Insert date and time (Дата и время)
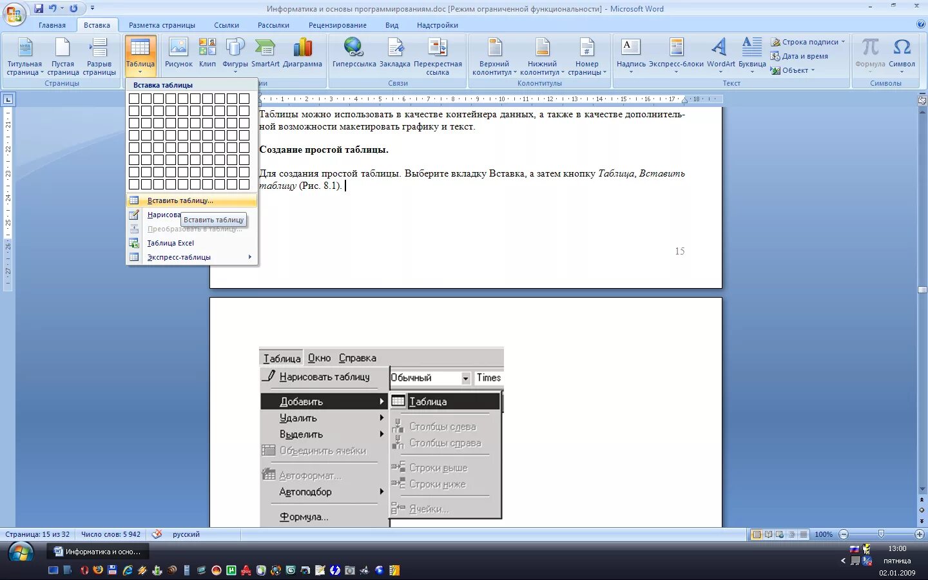The image size is (928, 580). (799, 56)
